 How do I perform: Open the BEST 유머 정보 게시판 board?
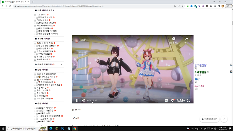46,74
